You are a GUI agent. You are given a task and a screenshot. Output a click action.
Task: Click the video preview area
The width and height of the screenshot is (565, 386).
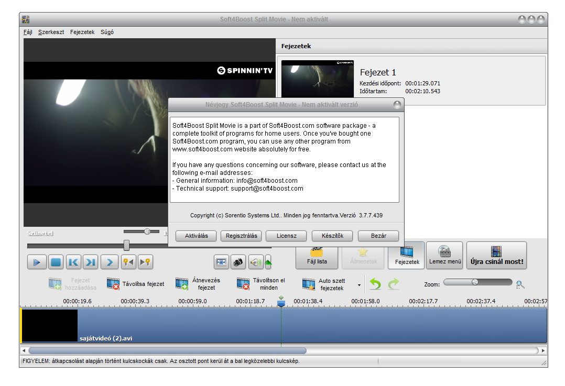tap(96, 133)
